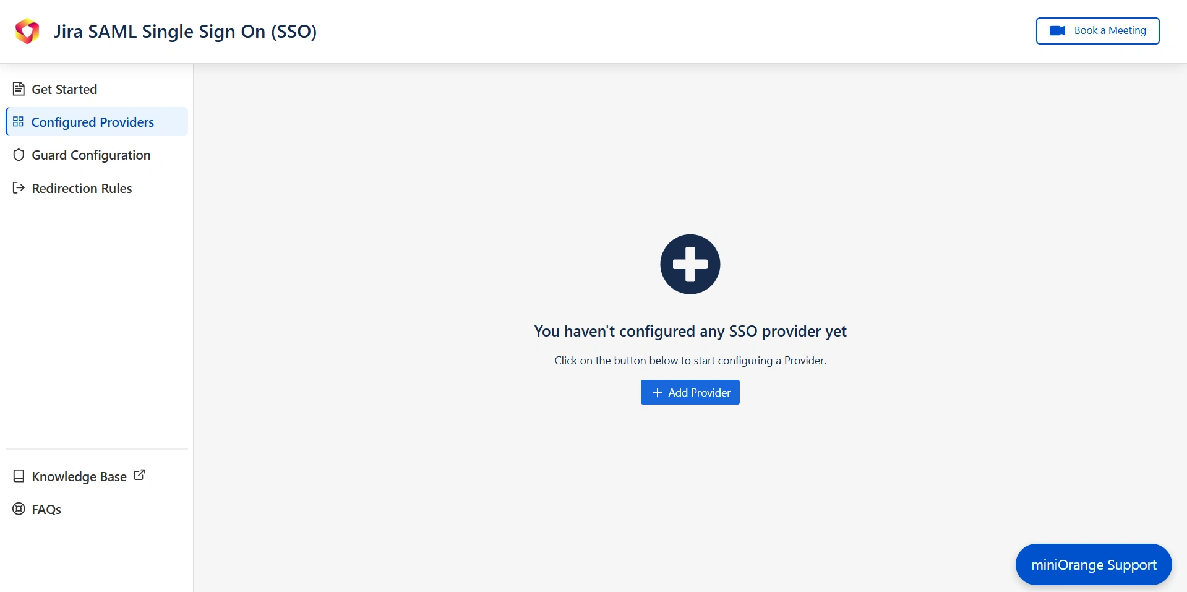
Task: Click the Add Provider button
Action: pyautogui.click(x=690, y=392)
